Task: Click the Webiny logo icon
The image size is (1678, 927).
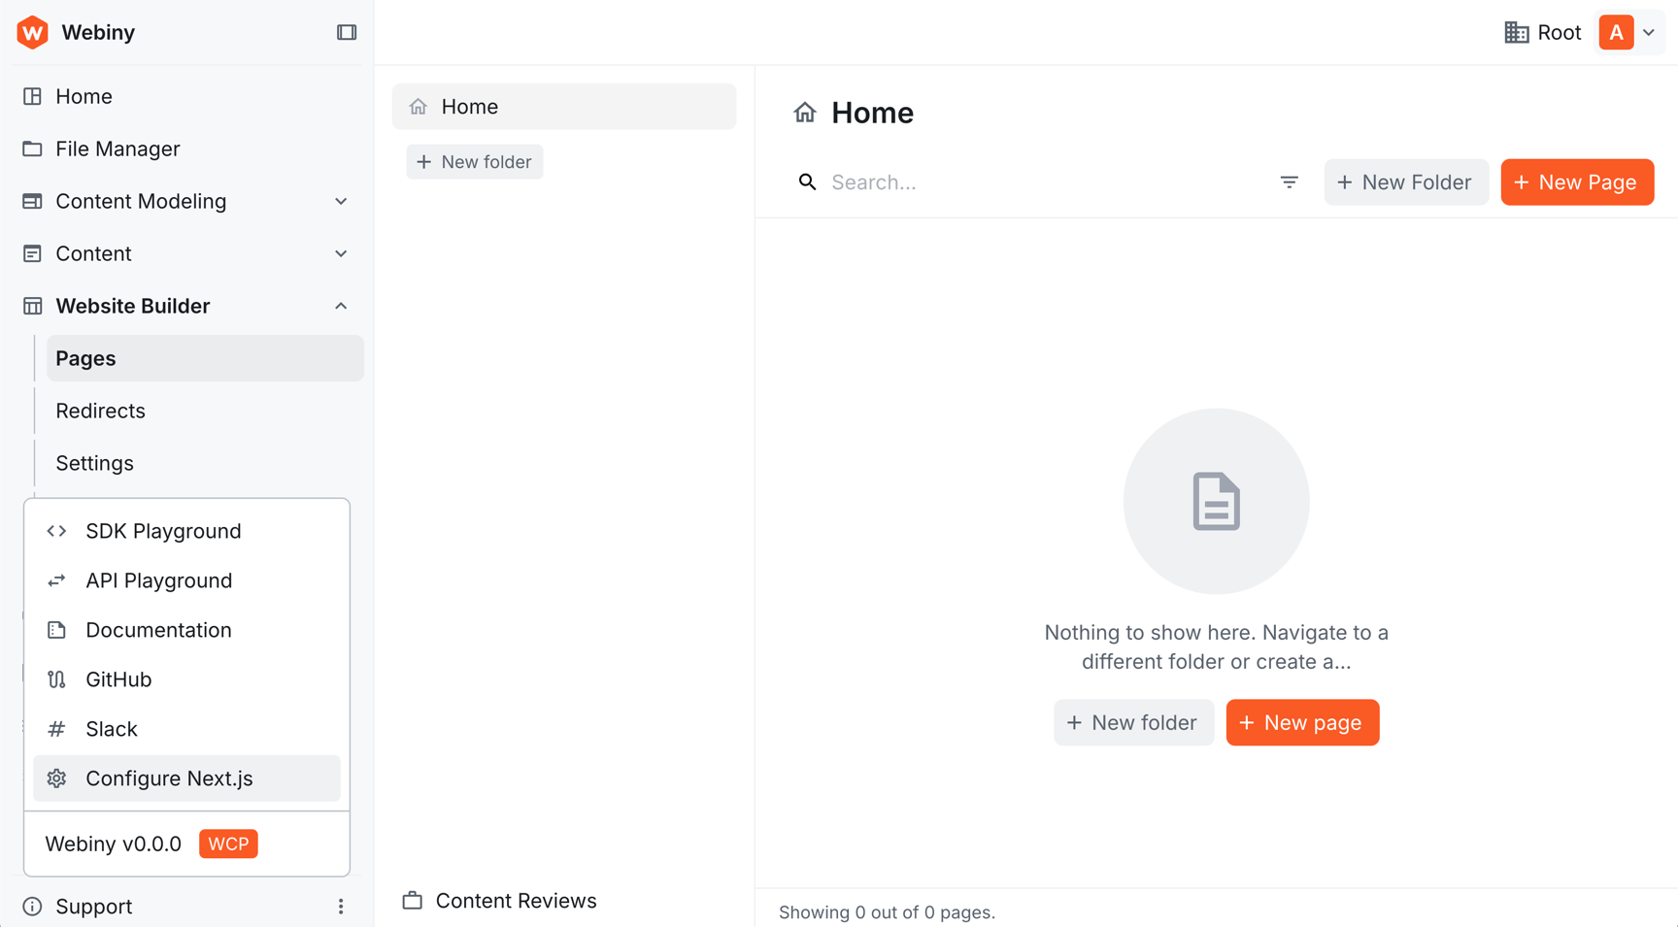Action: 32,32
